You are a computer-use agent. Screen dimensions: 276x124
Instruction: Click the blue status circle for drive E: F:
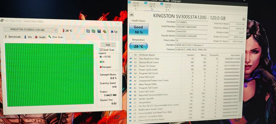point(162,3)
